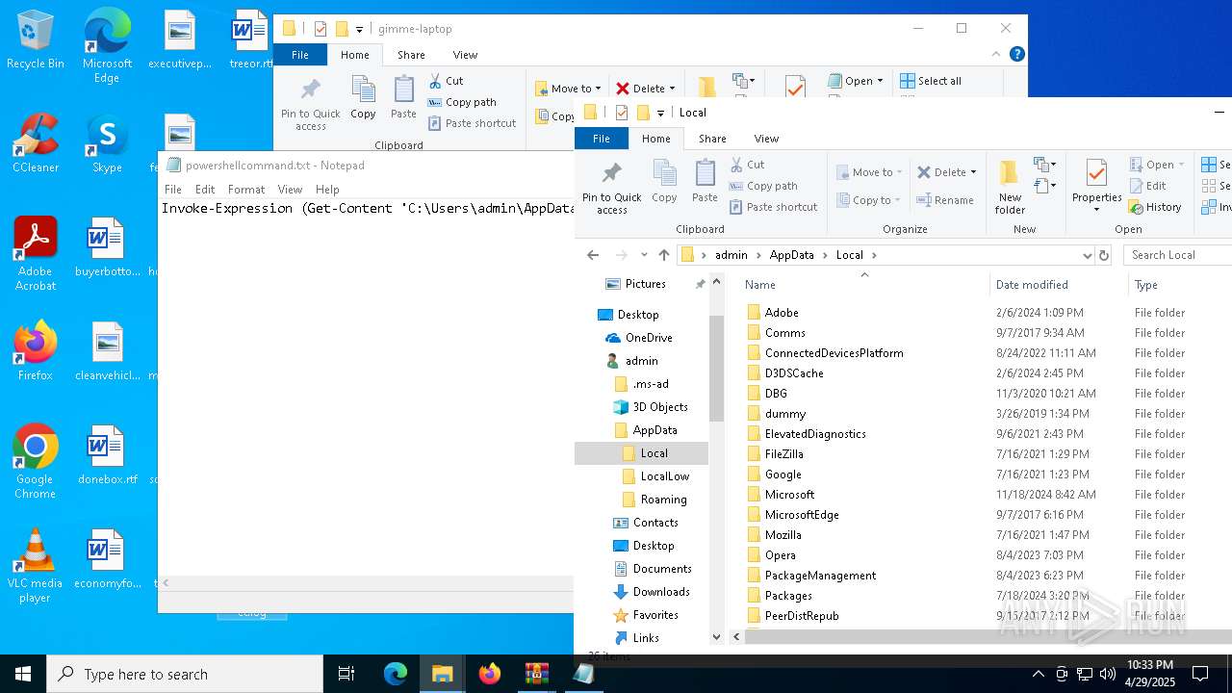The image size is (1232, 693).
Task: Create a New folder in Local window
Action: [x=1010, y=188]
